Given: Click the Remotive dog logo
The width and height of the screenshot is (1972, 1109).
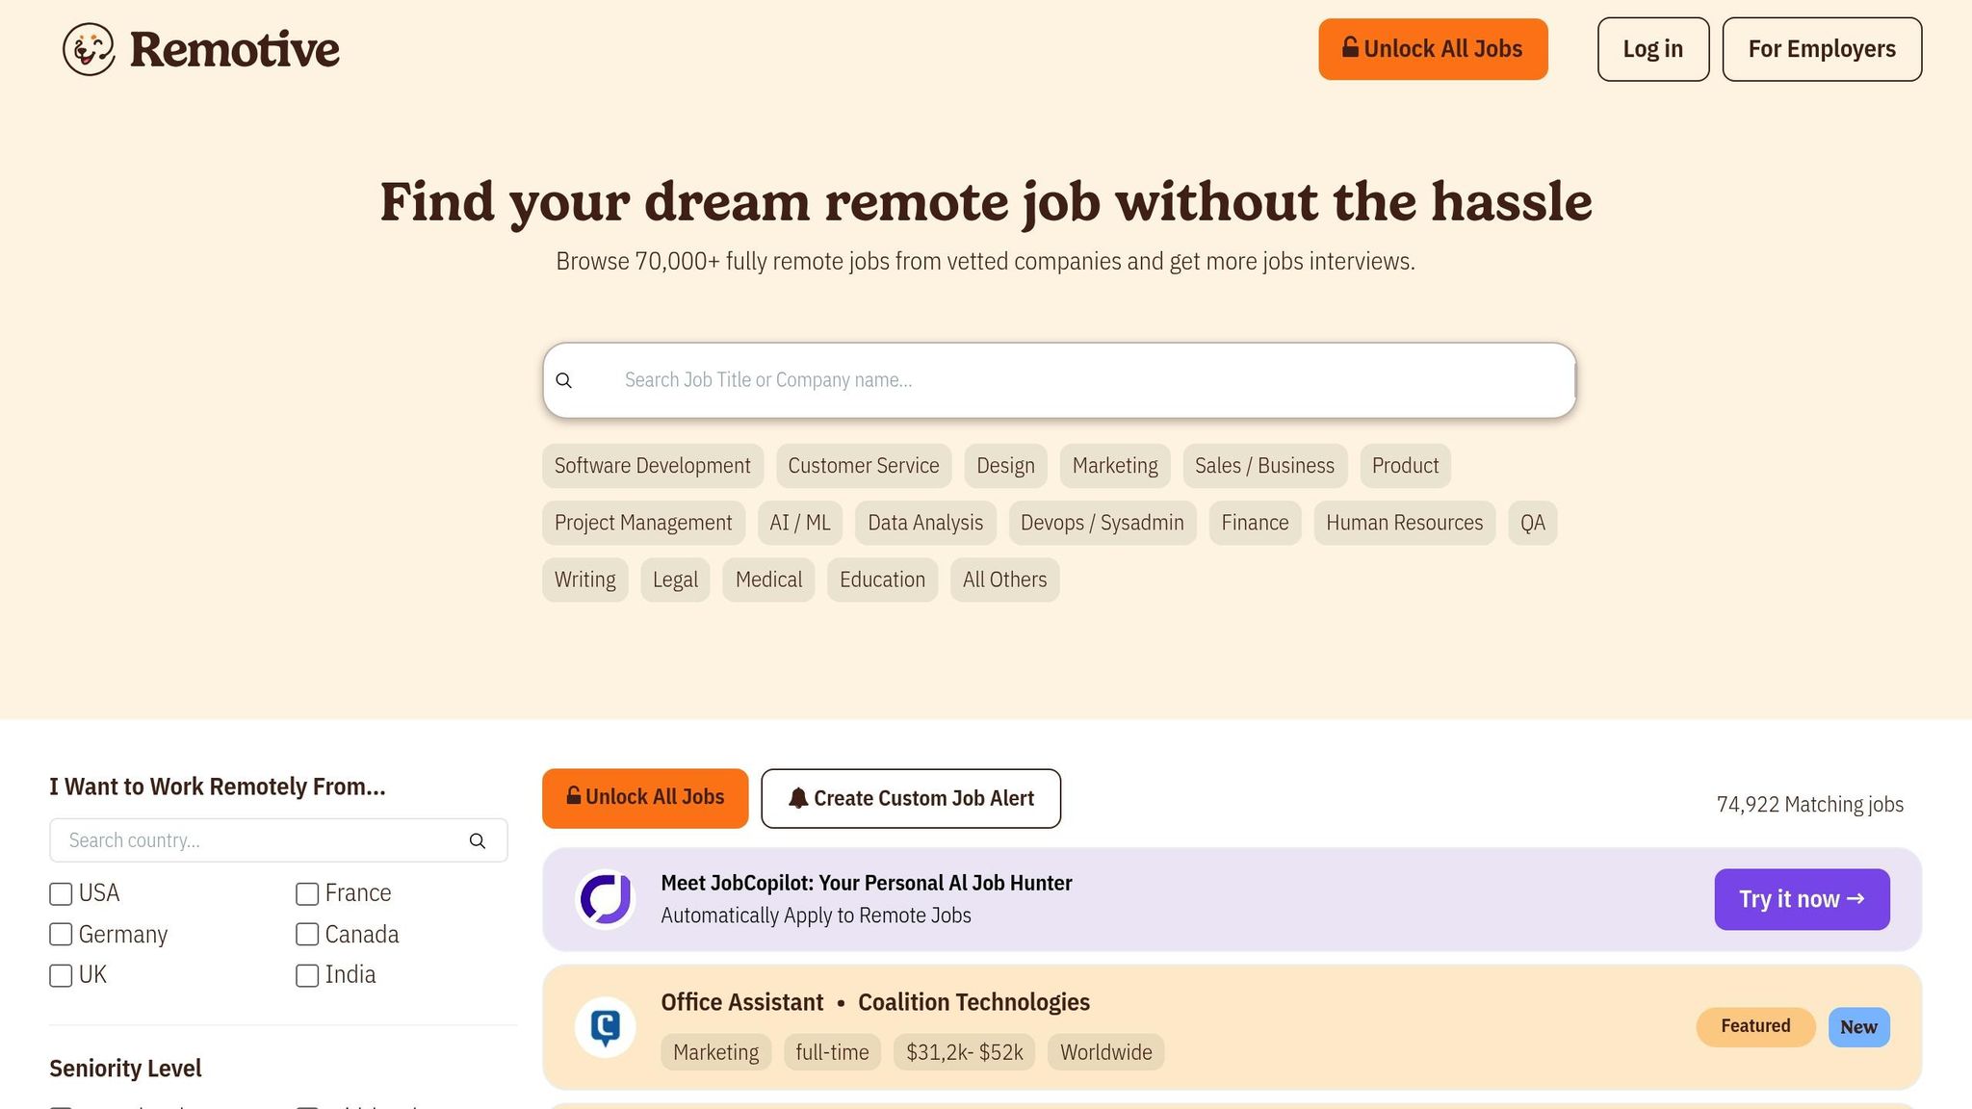Looking at the screenshot, I should coord(88,48).
